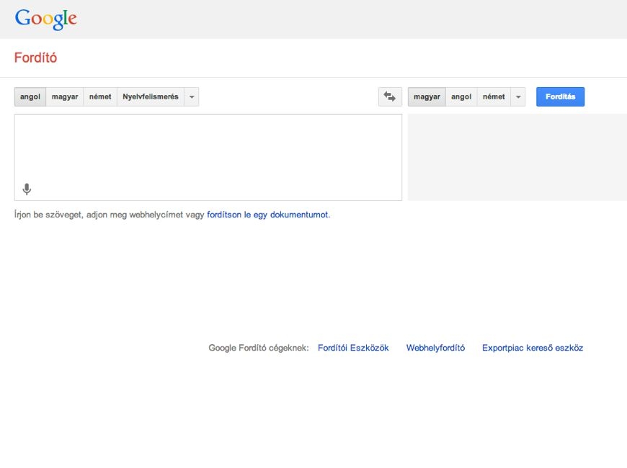The height and width of the screenshot is (468, 627).
Task: Click the Google logo
Action: 46,19
